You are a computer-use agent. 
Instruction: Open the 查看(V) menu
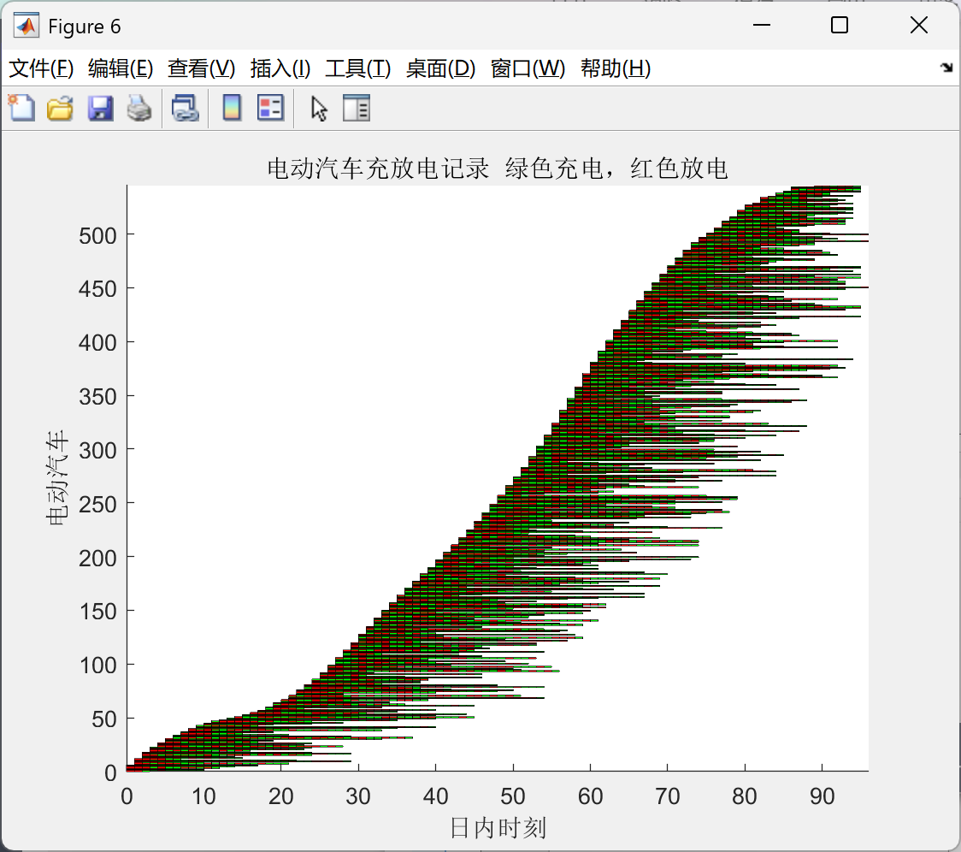[x=202, y=68]
